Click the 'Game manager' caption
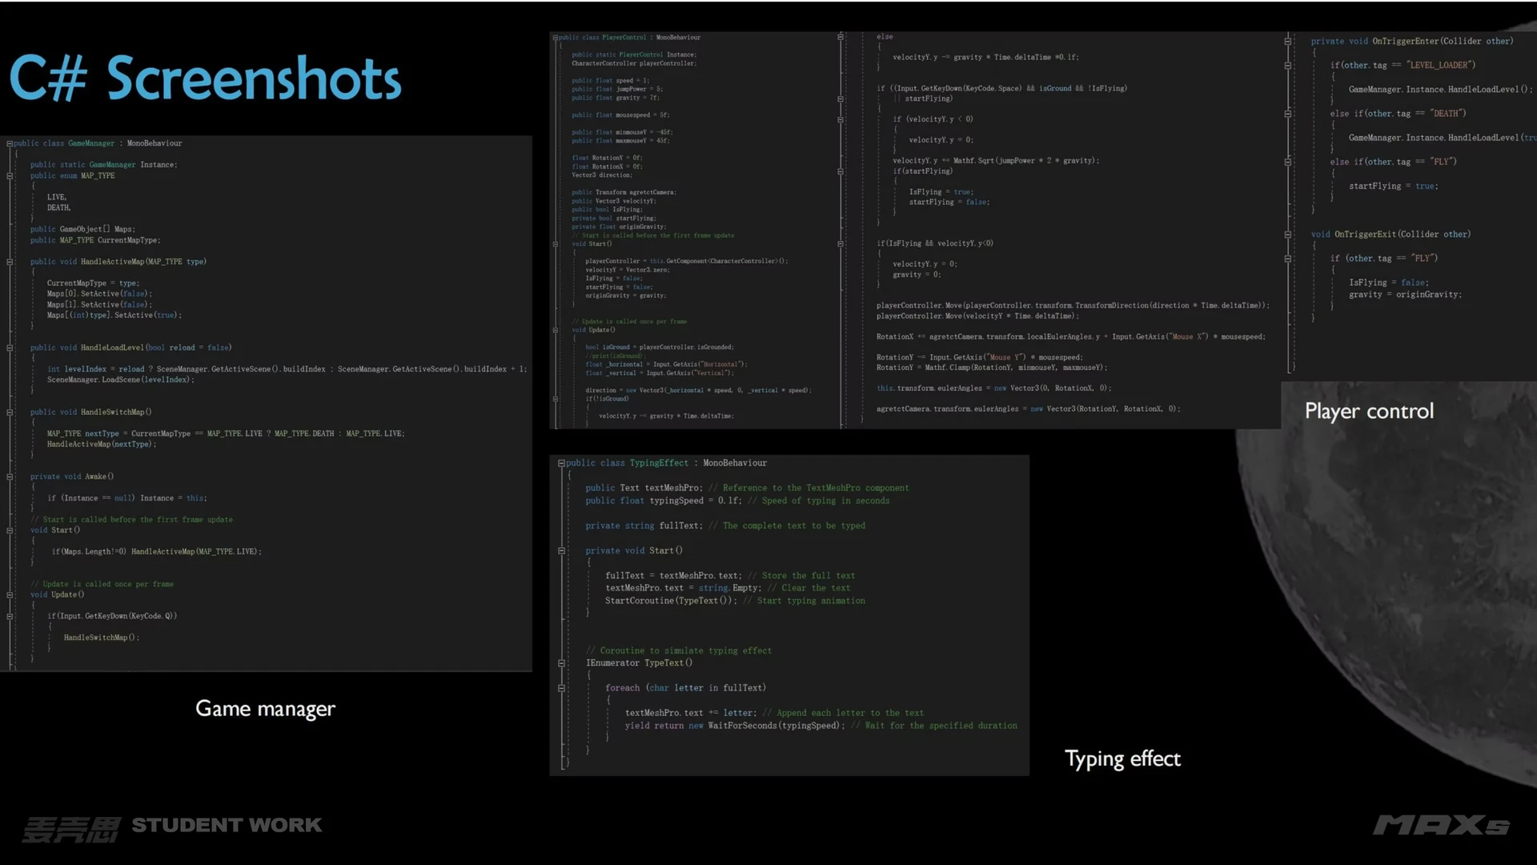This screenshot has width=1537, height=865. (x=265, y=709)
